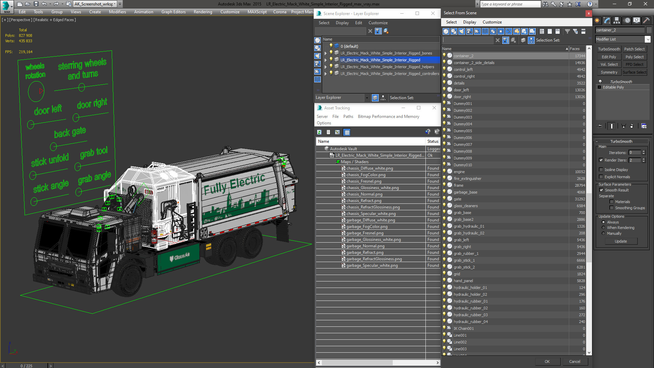654x368 pixels.
Task: Click the object color swatch next to container_2
Action: coord(649,30)
